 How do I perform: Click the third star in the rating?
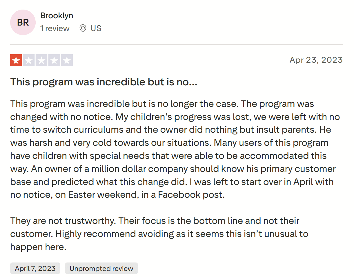coord(41,60)
